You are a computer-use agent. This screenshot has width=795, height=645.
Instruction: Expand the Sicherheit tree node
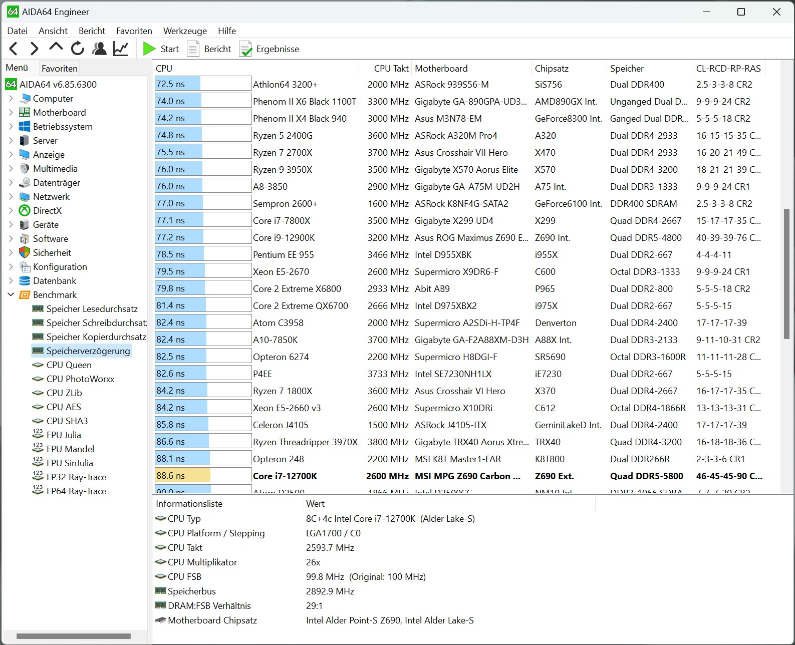click(x=11, y=253)
